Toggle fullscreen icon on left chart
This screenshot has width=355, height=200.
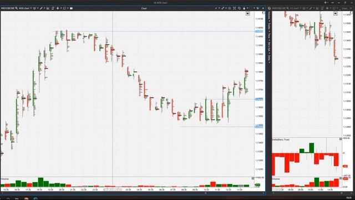pyautogui.click(x=234, y=8)
